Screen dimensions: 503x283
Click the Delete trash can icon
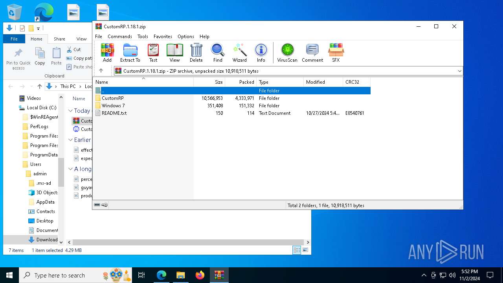[196, 53]
